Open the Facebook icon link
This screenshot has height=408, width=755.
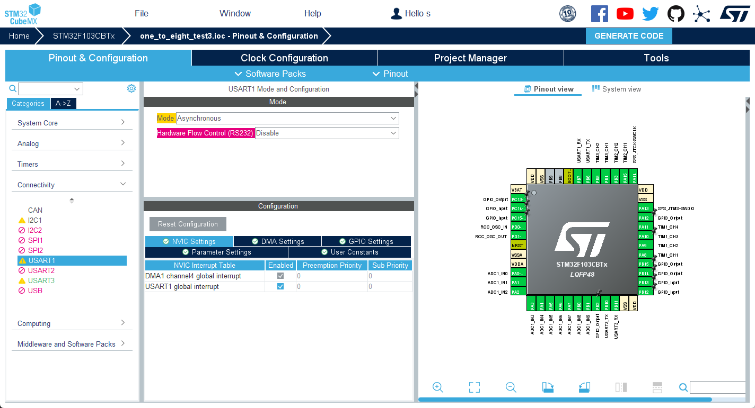(600, 14)
